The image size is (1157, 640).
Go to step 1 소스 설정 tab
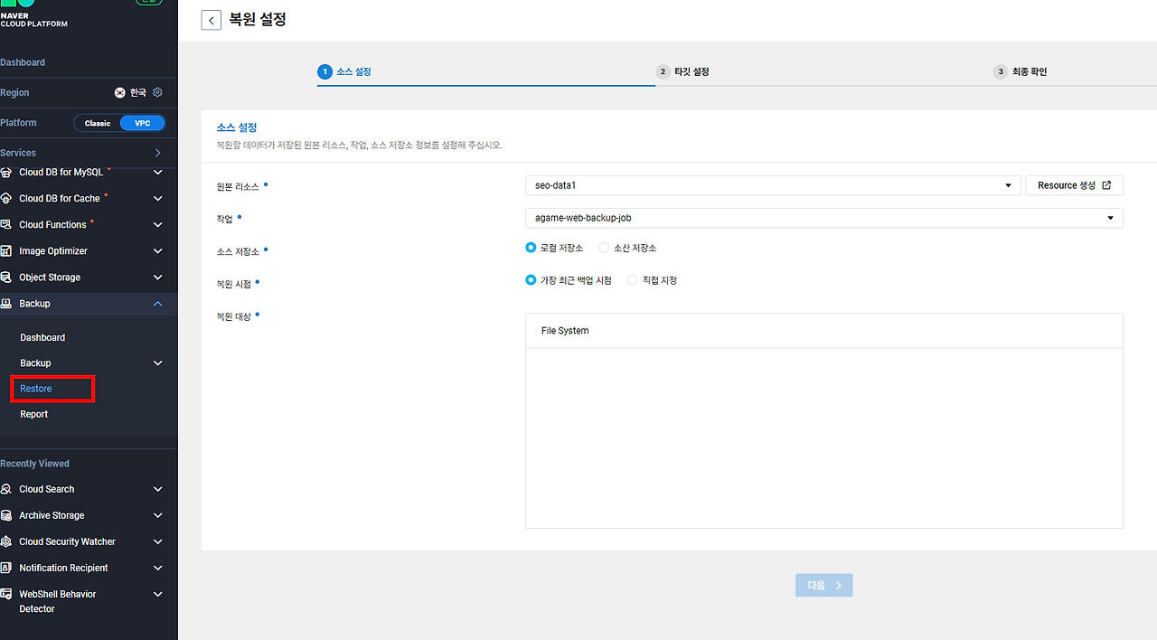[344, 71]
